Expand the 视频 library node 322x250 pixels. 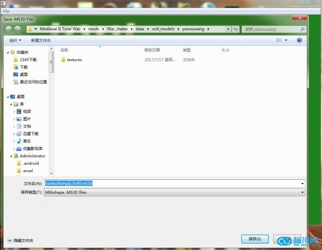point(14,112)
